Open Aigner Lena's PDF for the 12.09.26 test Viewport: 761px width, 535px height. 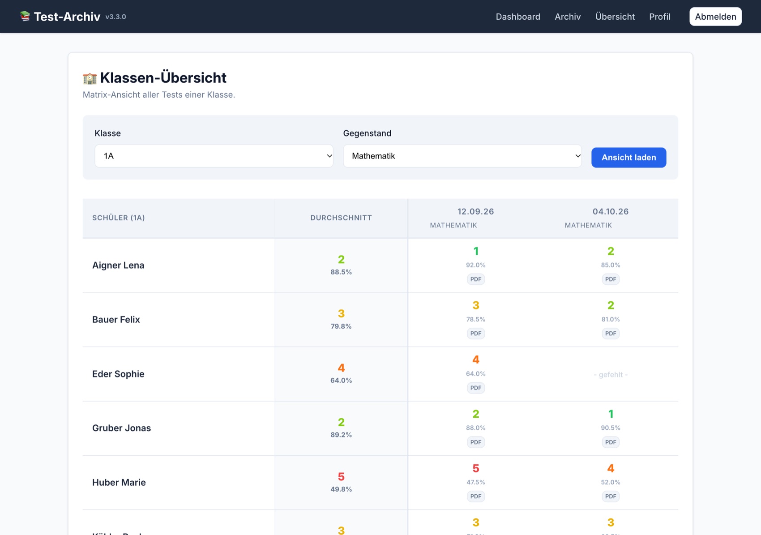476,279
